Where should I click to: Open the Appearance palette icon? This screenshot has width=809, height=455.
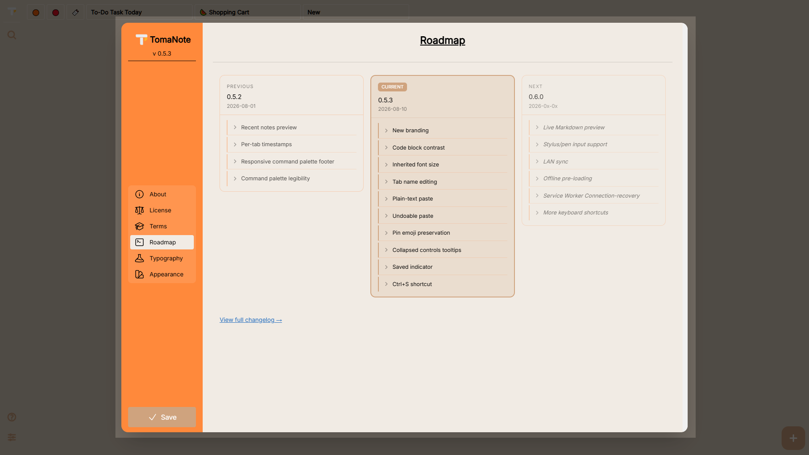(139, 274)
